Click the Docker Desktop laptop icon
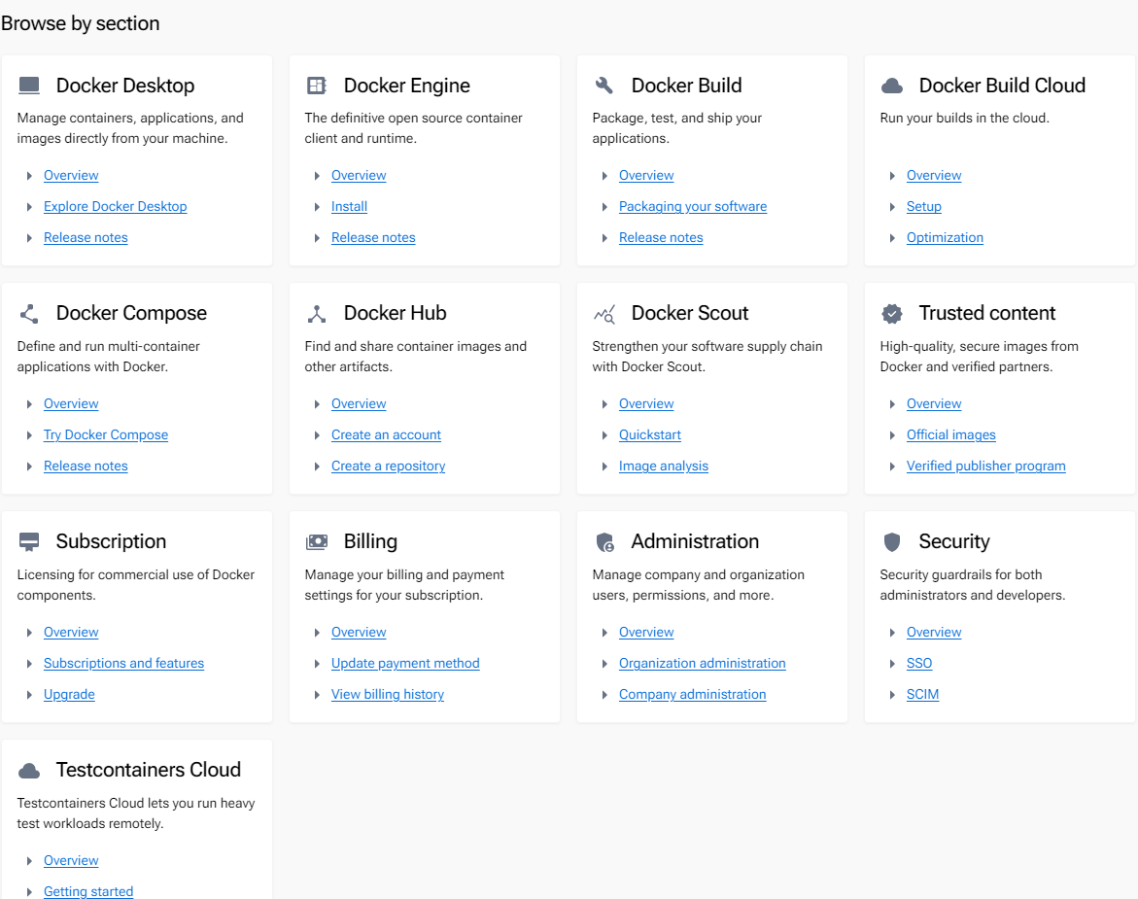This screenshot has height=899, width=1138. (x=29, y=86)
